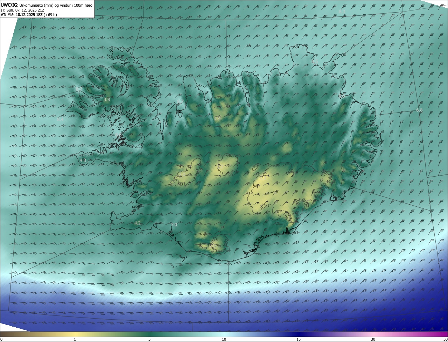The image size is (448, 342).
Task: Click the 5 tick on the color scale
Action: click(x=149, y=339)
